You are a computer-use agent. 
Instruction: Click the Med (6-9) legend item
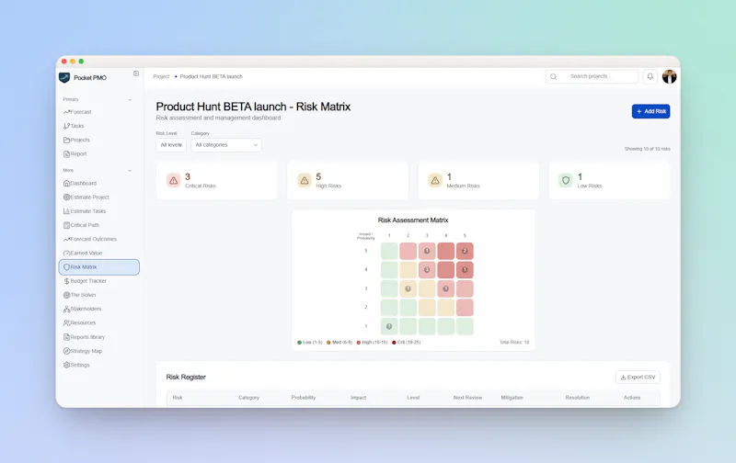pyautogui.click(x=339, y=343)
